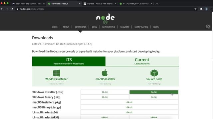Screen dimensions: 213x119
Task: Open the extensions puzzle icon
Action: click(201, 9)
